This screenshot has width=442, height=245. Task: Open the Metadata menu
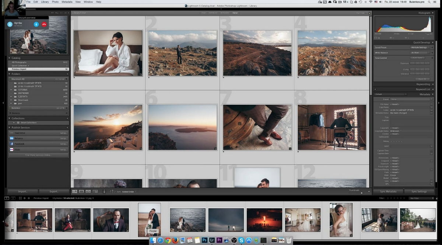click(x=67, y=2)
